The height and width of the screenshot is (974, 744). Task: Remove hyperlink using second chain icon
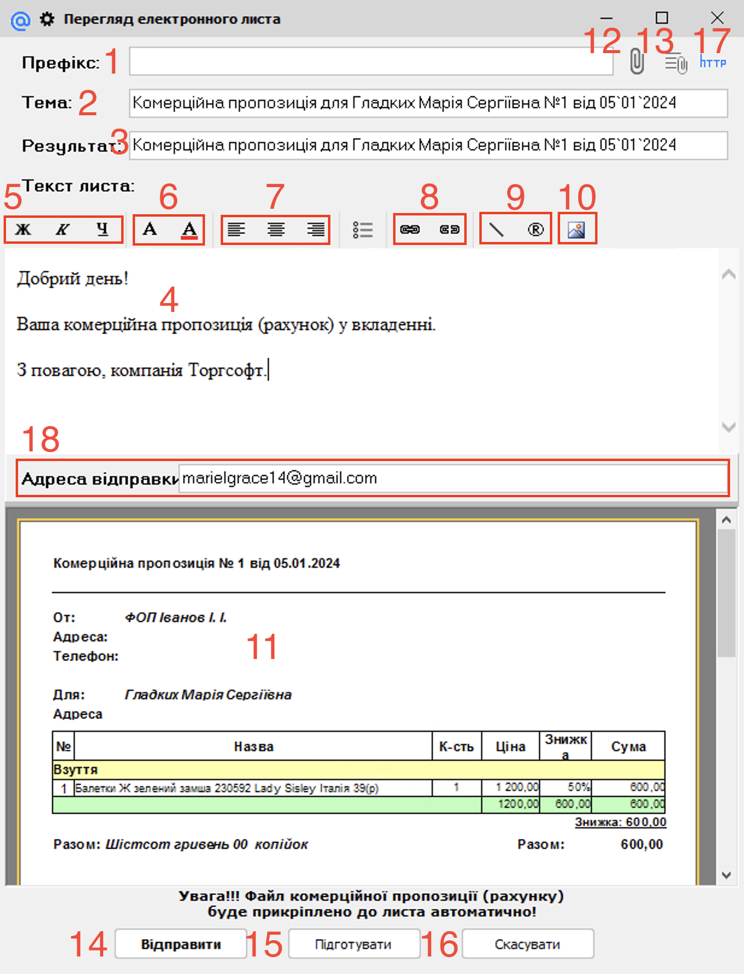(450, 230)
